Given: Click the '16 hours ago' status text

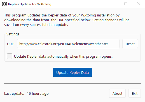Looking at the screenshot, I should point(38,94).
